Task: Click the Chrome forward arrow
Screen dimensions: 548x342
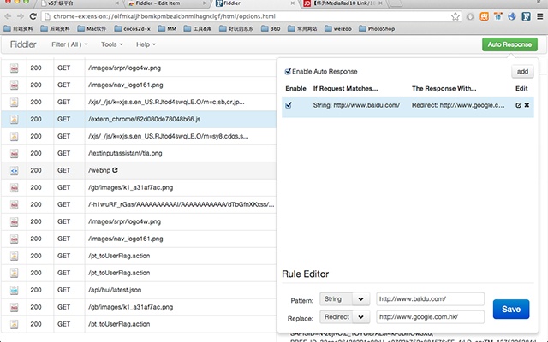Action: [21, 16]
